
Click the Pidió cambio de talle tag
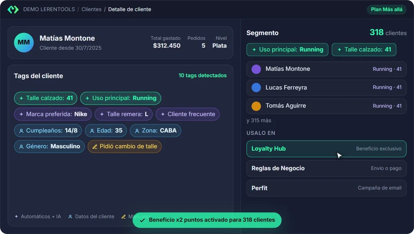[125, 146]
